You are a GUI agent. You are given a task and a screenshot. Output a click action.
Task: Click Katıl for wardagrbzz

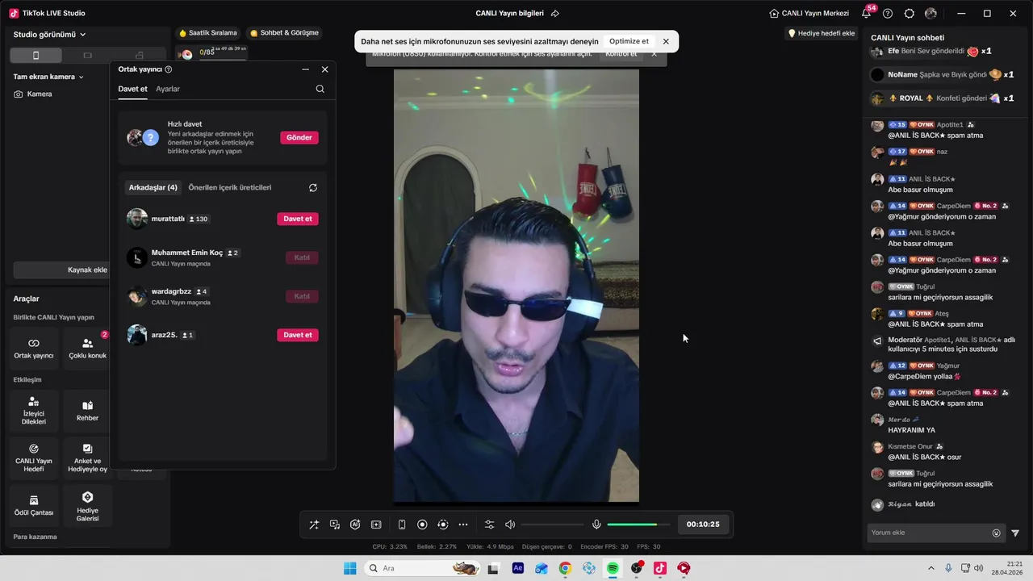click(x=302, y=296)
